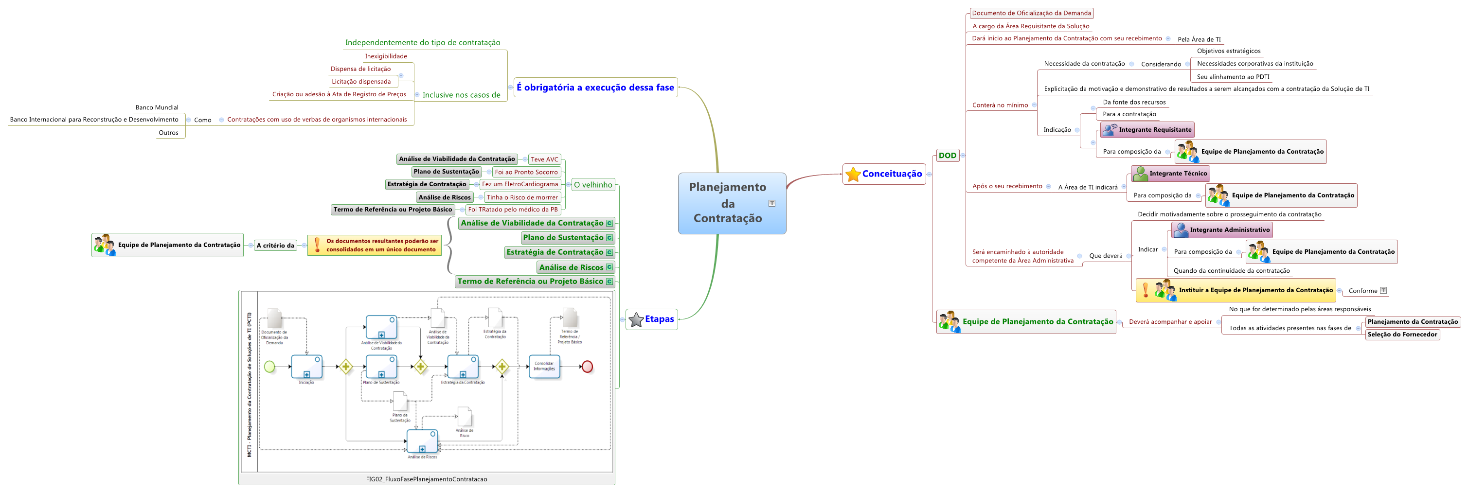Click the FIG02 process flow diagram image
Image resolution: width=1469 pixels, height=493 pixels.
(x=427, y=382)
